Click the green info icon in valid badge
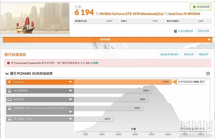Viewport: 215px width, 139px height. pyautogui.click(x=194, y=7)
